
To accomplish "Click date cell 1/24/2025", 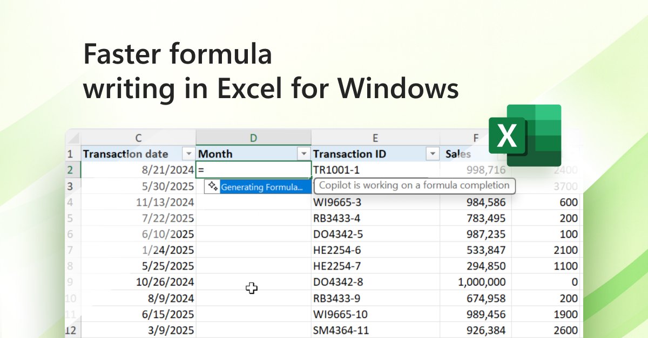I will click(x=138, y=250).
